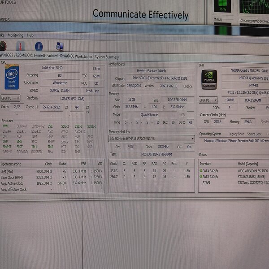Image resolution: width=269 pixels, height=269 pixels.
Task: Open the CPU #0 selector dropdown
Action: [10, 98]
